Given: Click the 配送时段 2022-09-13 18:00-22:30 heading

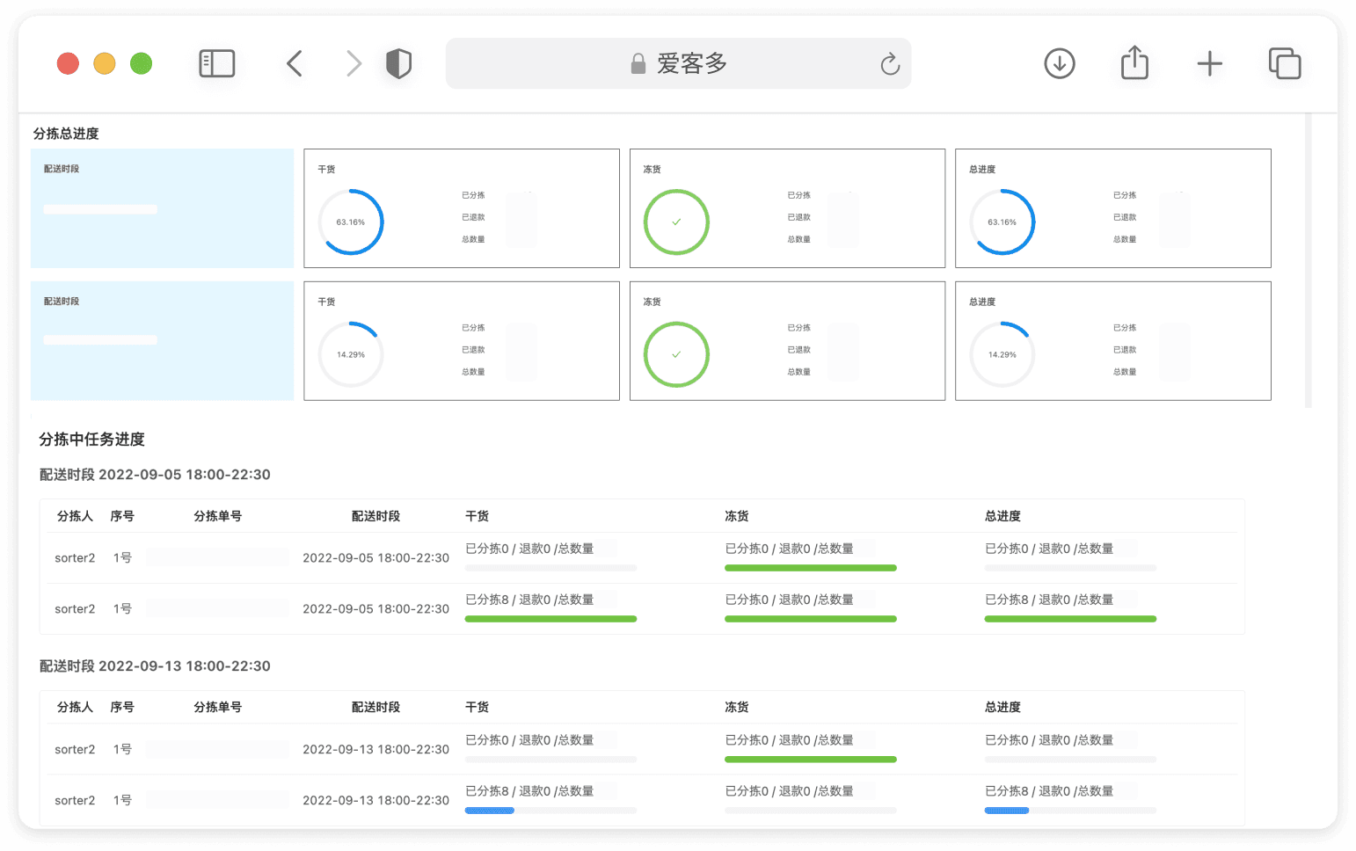Looking at the screenshot, I should coord(155,666).
